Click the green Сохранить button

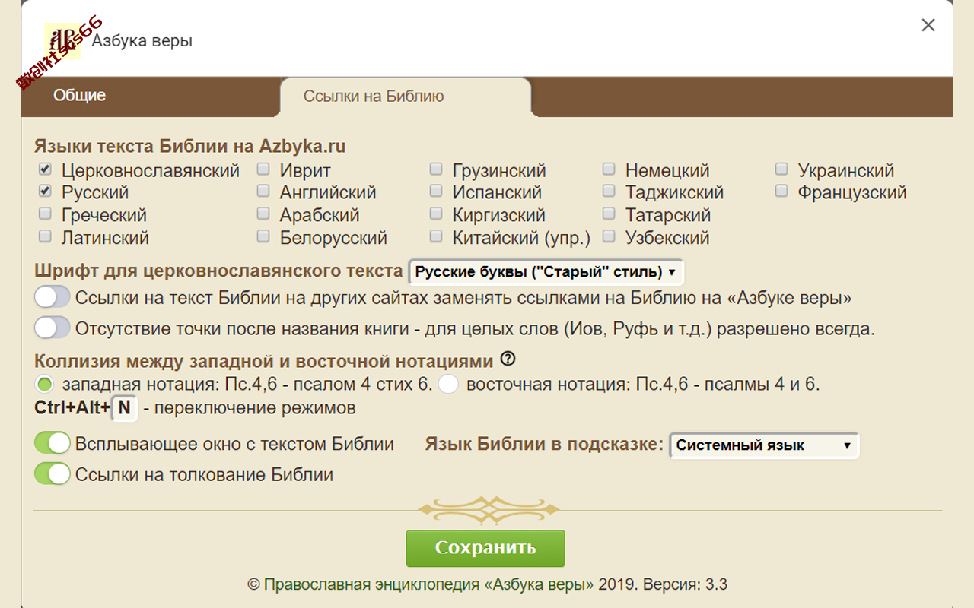485,549
